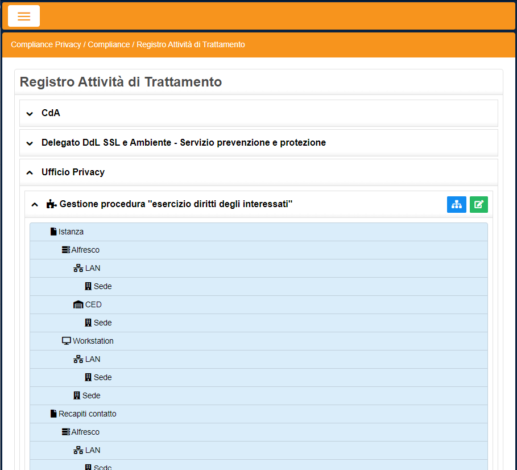This screenshot has width=517, height=470.
Task: Expand the Delegato DdL SSL e Ambiente section
Action: tap(29, 143)
